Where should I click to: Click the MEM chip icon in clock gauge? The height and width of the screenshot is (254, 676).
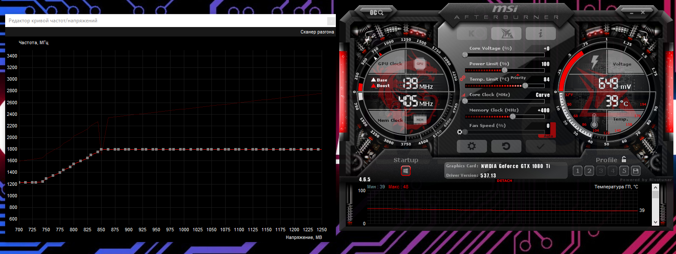pyautogui.click(x=420, y=120)
